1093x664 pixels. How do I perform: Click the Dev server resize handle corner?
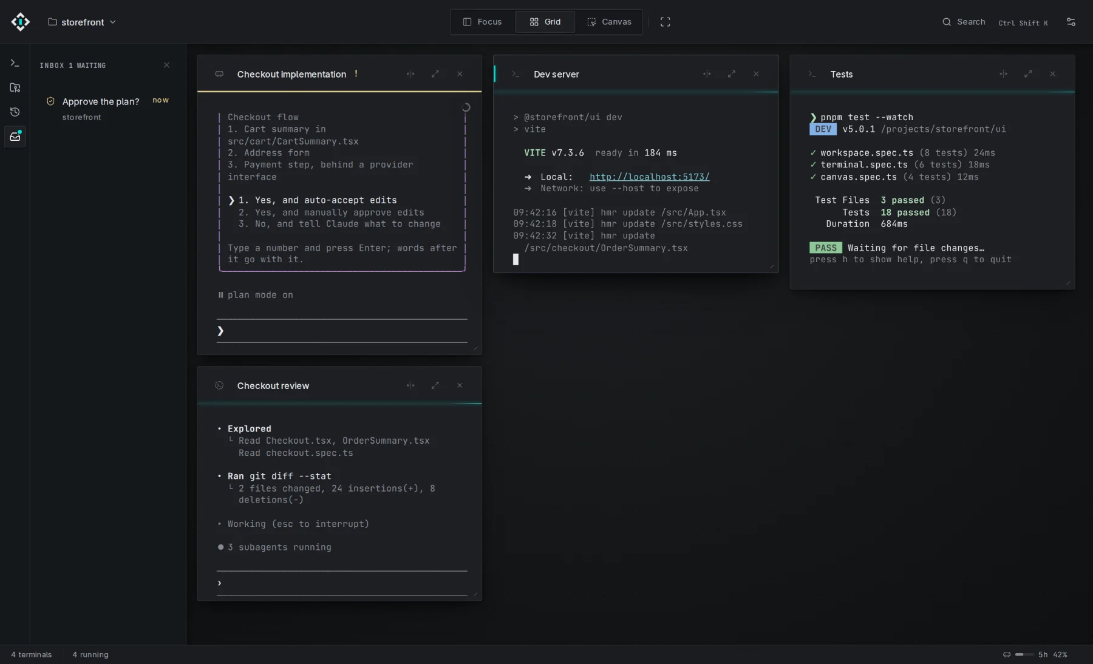[772, 266]
